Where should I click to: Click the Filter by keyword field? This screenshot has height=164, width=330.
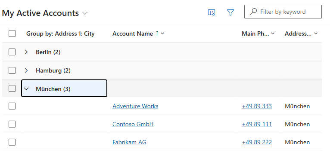coord(283,12)
